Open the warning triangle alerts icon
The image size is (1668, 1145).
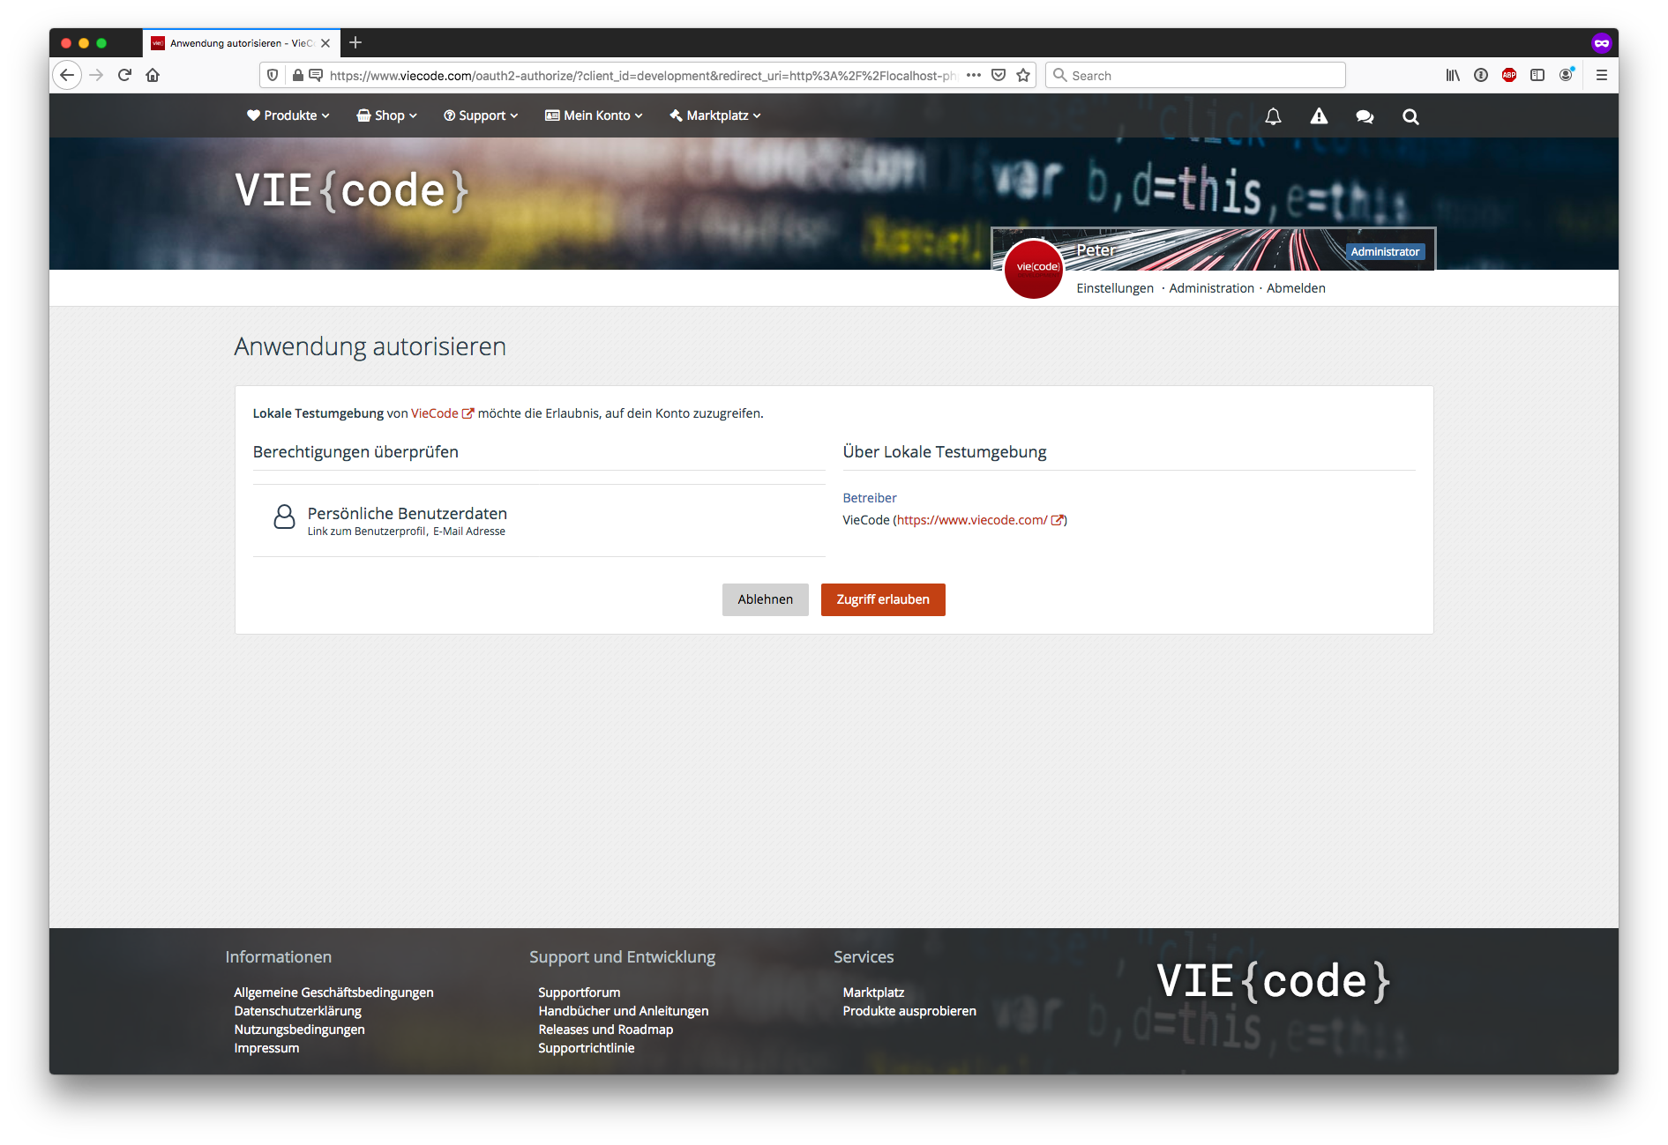tap(1319, 116)
